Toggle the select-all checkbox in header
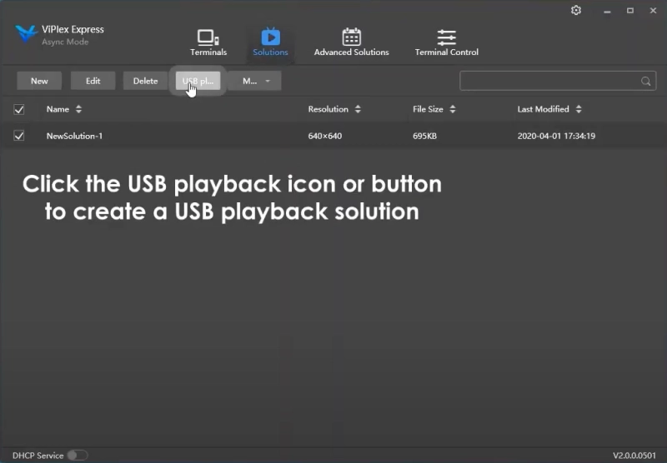The width and height of the screenshot is (667, 463). coord(19,109)
